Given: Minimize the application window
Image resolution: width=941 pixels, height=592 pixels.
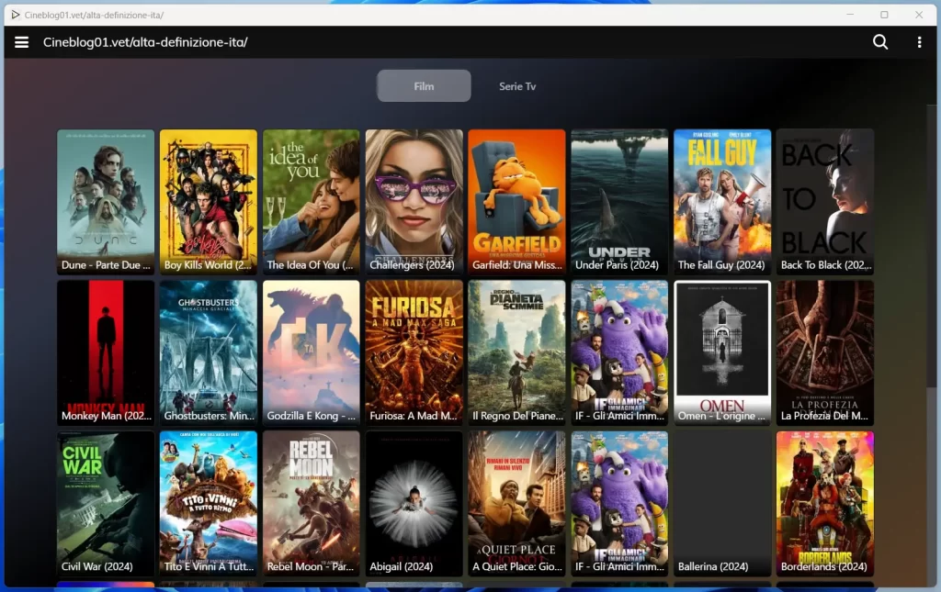Looking at the screenshot, I should click(x=850, y=15).
